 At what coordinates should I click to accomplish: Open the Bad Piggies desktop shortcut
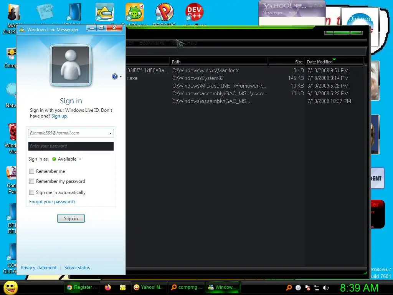point(135,12)
